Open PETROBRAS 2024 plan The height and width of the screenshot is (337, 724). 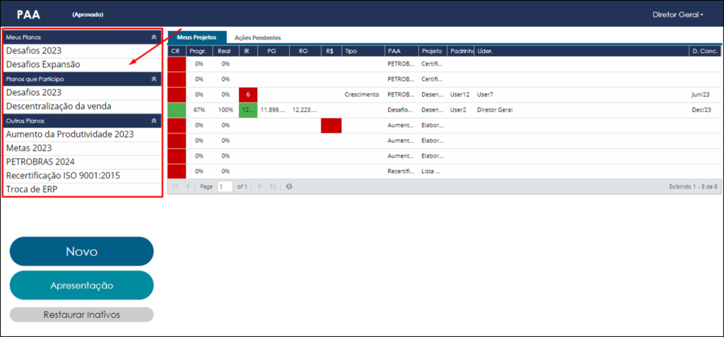point(82,162)
